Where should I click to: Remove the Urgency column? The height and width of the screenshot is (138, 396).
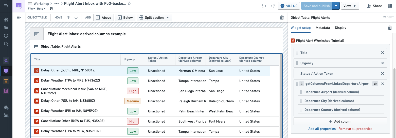click(x=383, y=63)
